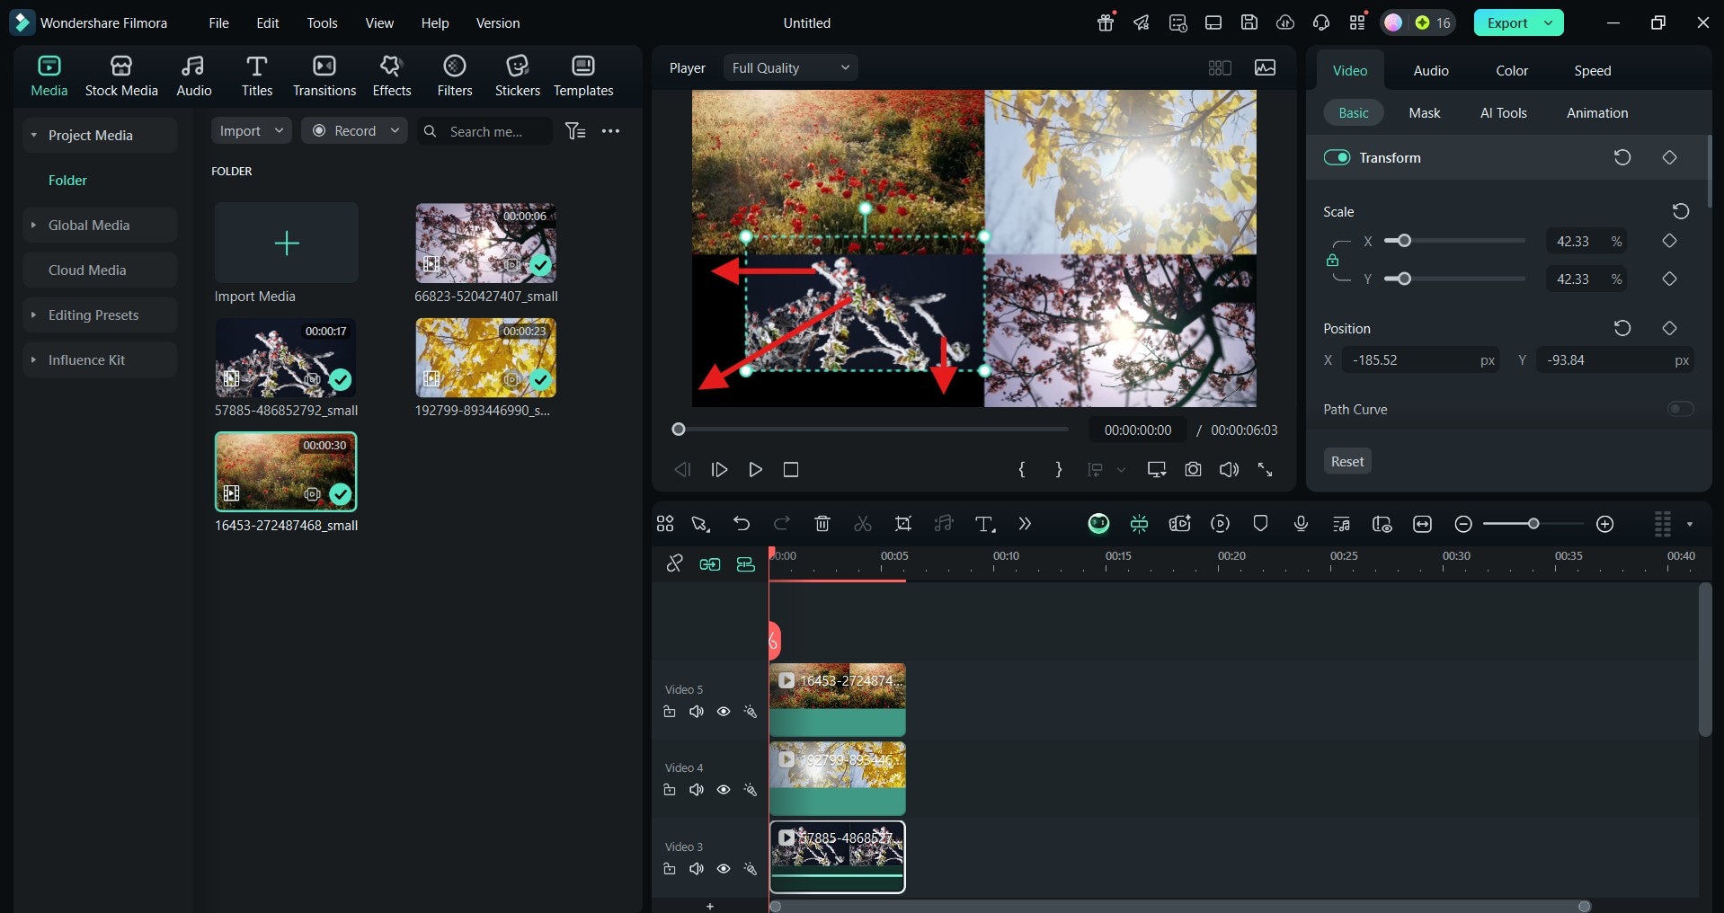
Task: Click the Reset button
Action: 1347,461
